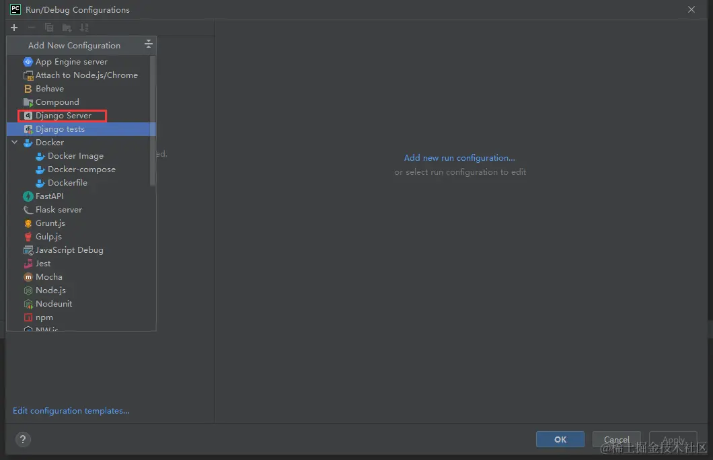Click the Copy Configuration toolbar icon
This screenshot has width=713, height=460.
coord(49,28)
